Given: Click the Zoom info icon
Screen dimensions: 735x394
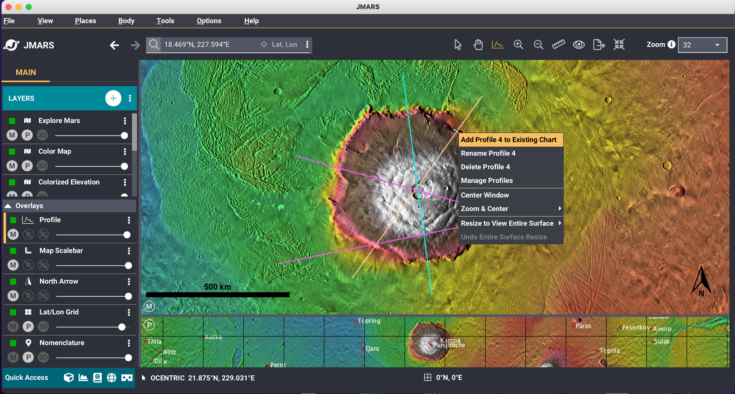Looking at the screenshot, I should coord(672,45).
